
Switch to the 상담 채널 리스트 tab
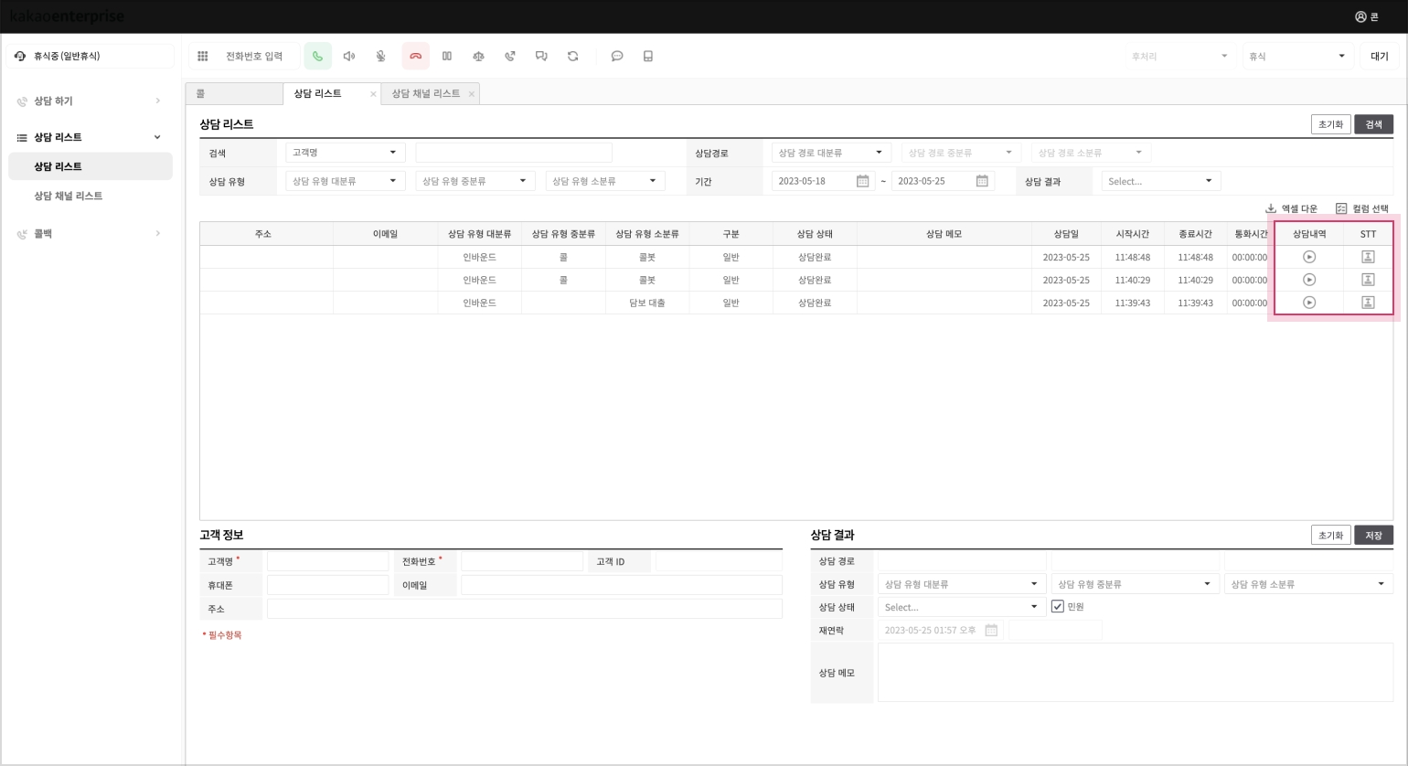pyautogui.click(x=425, y=94)
